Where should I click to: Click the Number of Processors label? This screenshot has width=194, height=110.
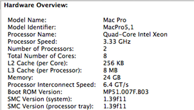[x=41, y=49]
